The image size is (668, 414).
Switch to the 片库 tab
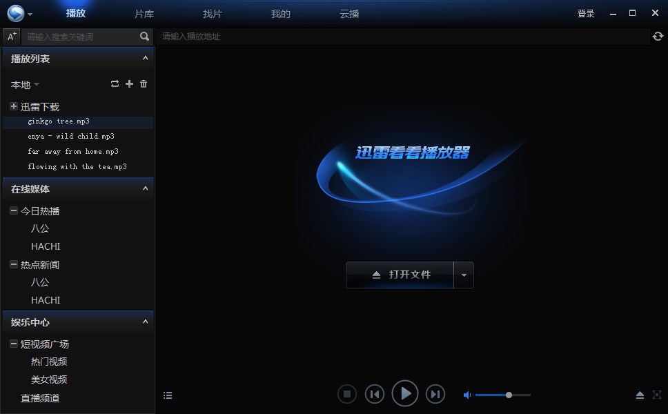tap(144, 14)
